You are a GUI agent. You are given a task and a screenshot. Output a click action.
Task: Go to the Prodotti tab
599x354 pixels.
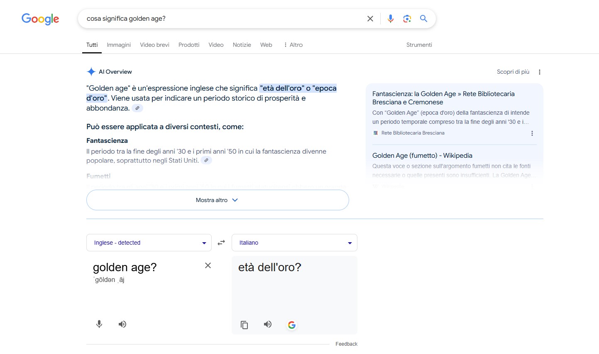tap(189, 45)
